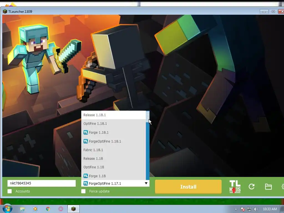
Task: Toggle the Accounts checkbox
Action: (x=10, y=191)
